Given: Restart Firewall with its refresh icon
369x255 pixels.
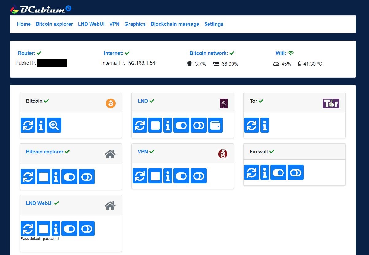Looking at the screenshot, I should [x=252, y=172].
